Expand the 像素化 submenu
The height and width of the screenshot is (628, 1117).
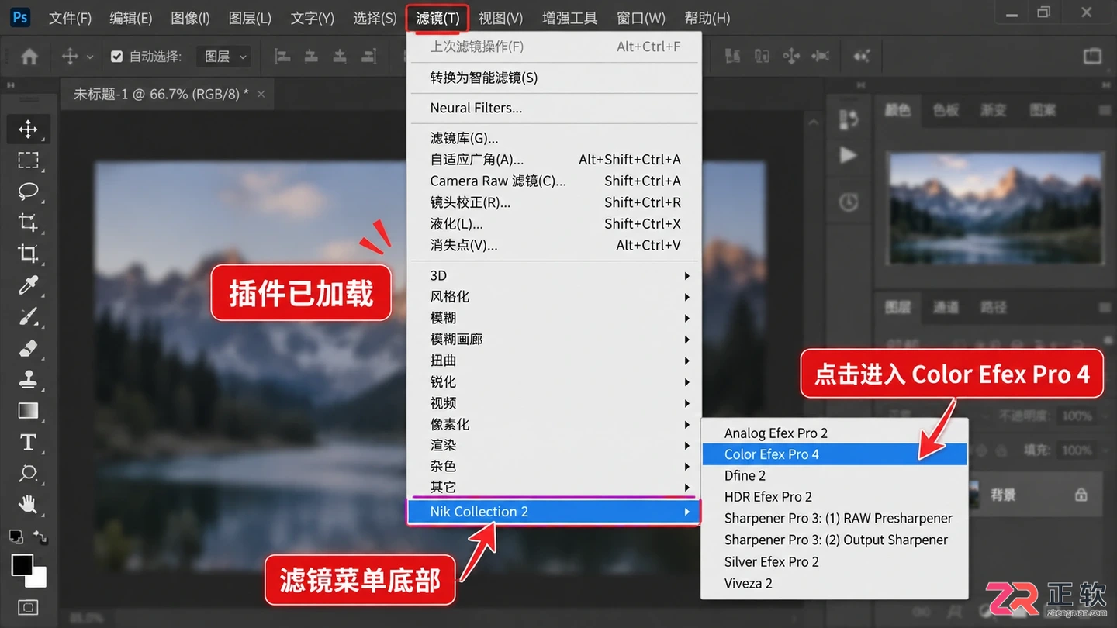tap(555, 424)
